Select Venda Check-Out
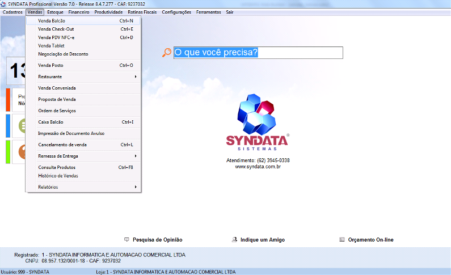451x275 pixels. [83, 29]
